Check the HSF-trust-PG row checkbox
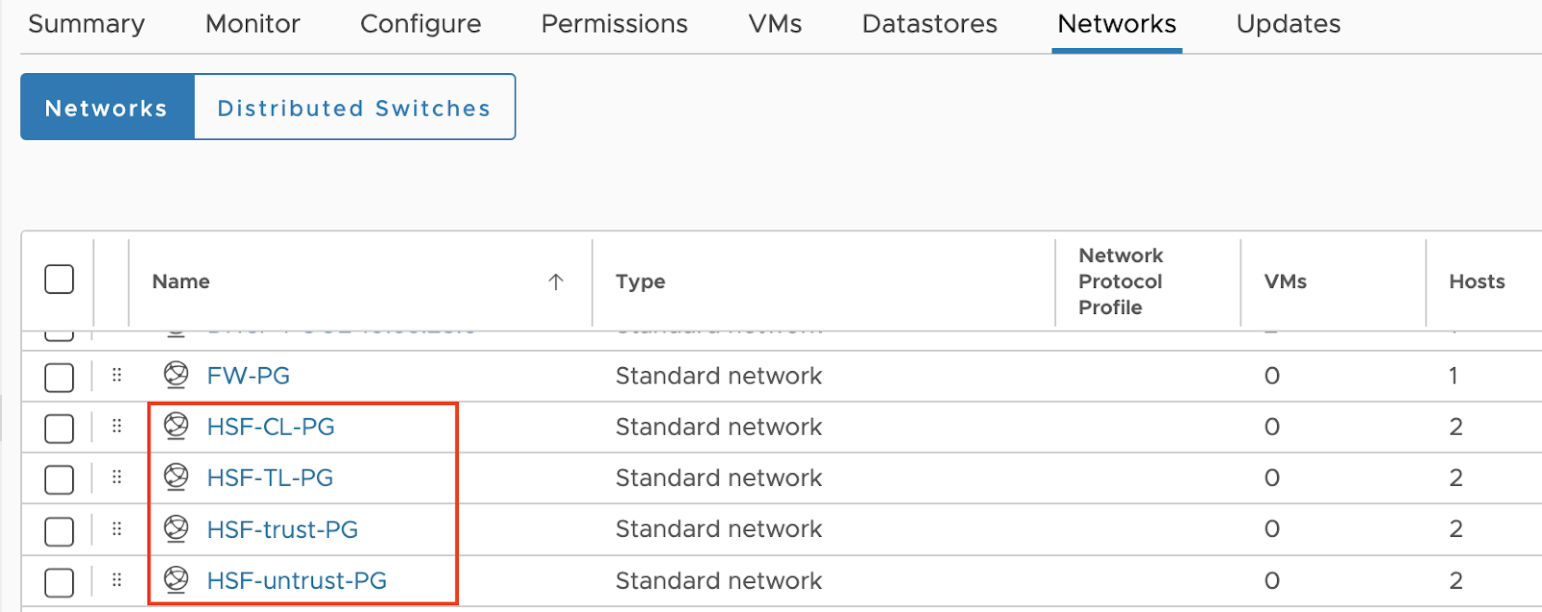Image resolution: width=1542 pixels, height=612 pixels. [59, 531]
